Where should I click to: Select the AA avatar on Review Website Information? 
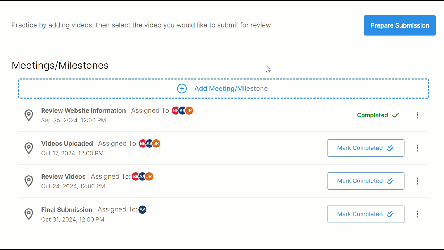point(182,110)
